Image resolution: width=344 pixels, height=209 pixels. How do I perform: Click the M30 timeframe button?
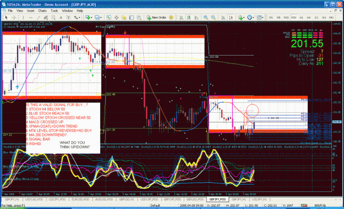click(x=293, y=18)
